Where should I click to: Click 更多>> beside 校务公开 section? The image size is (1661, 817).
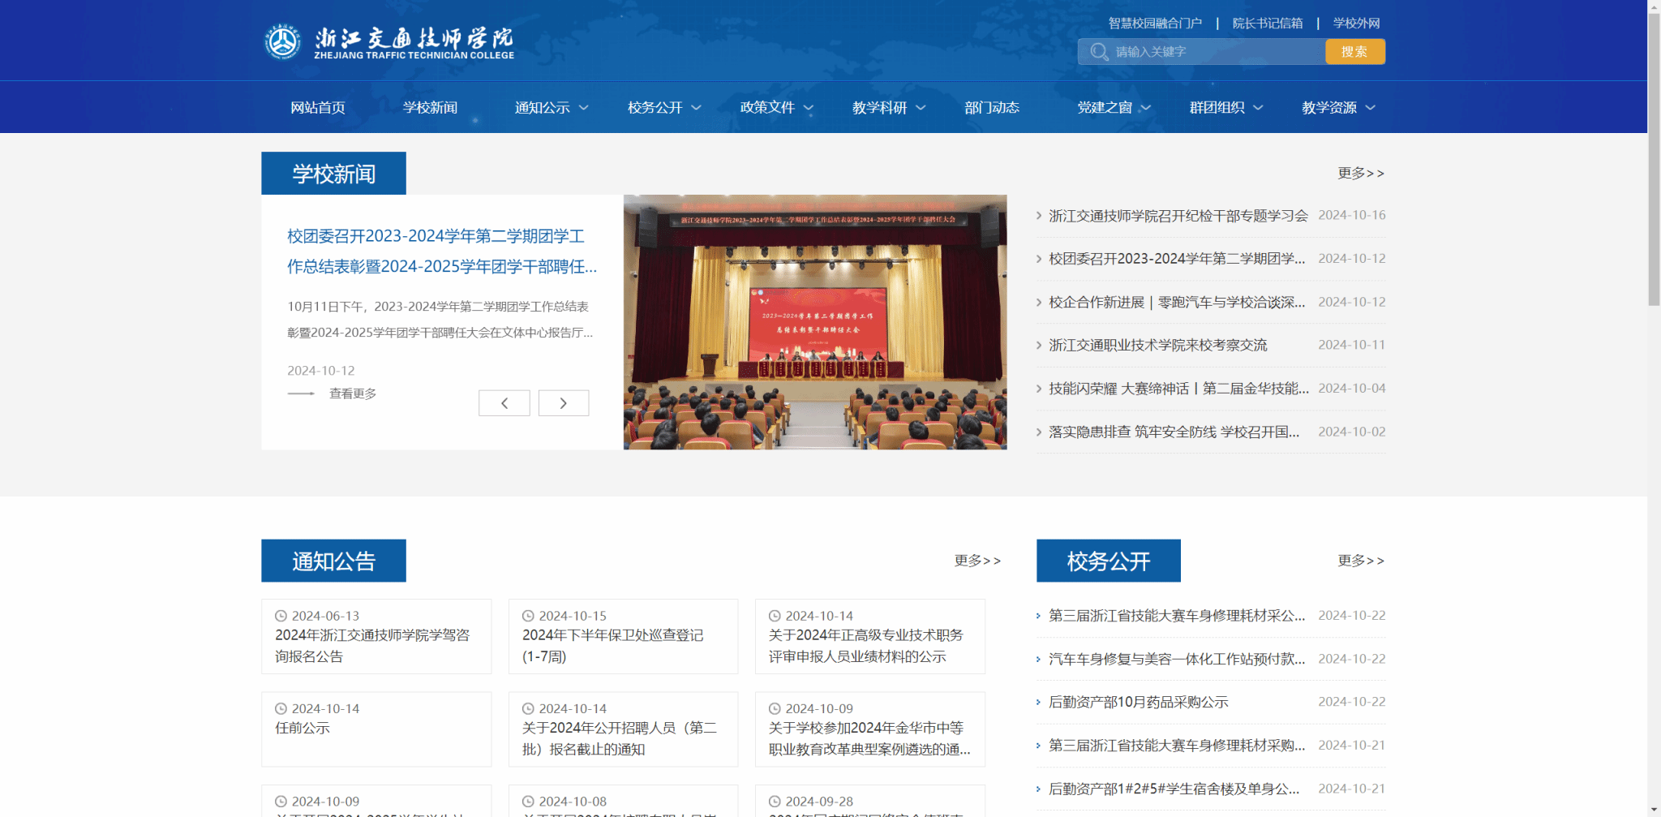(x=1361, y=561)
